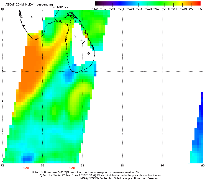
Task: Click the color bar legend gradient
Action: click(x=148, y=3)
